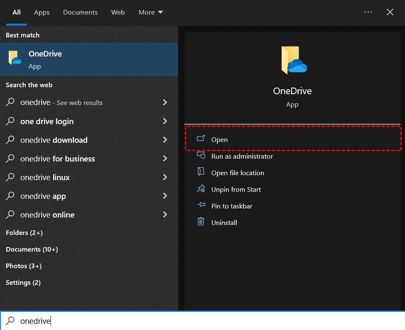Switch to the Apps tab
This screenshot has width=405, height=330.
pos(42,12)
